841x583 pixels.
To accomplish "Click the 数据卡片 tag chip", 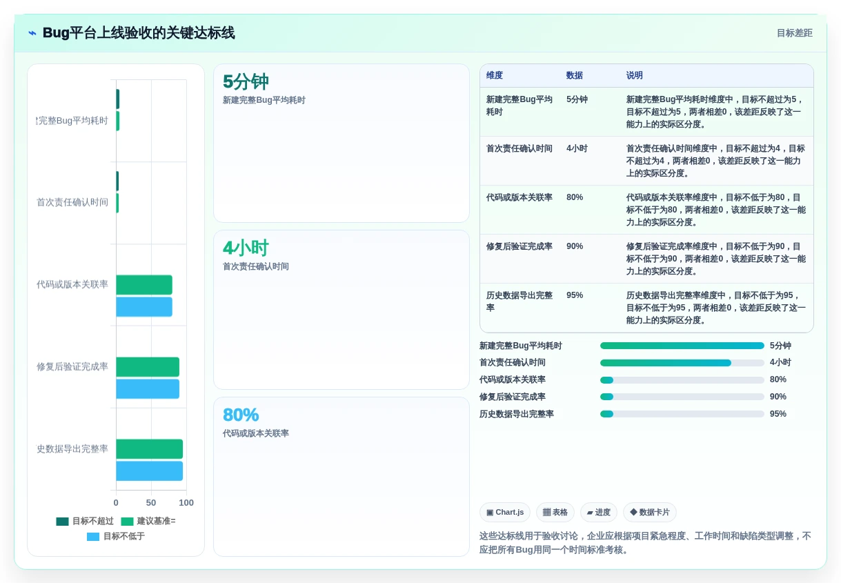I will pyautogui.click(x=650, y=513).
